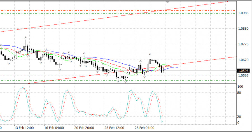The image size is (252, 132).
Task: Click the up fractal arrow above 28 Feb high
Action: coord(150,54)
